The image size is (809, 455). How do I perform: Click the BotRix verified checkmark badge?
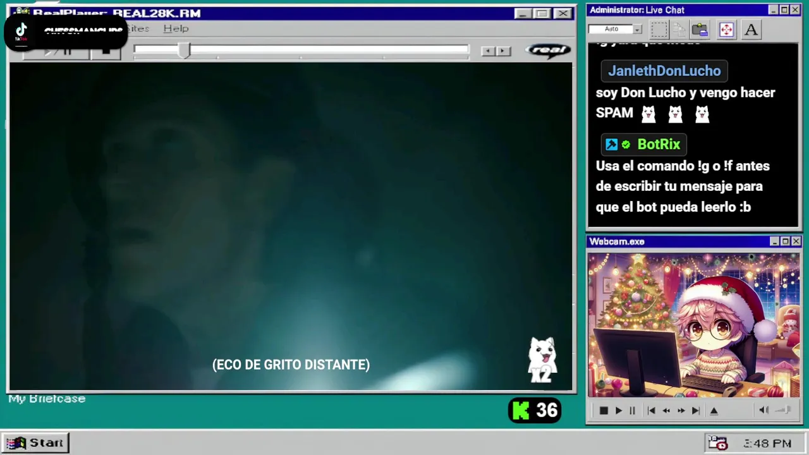(x=626, y=145)
